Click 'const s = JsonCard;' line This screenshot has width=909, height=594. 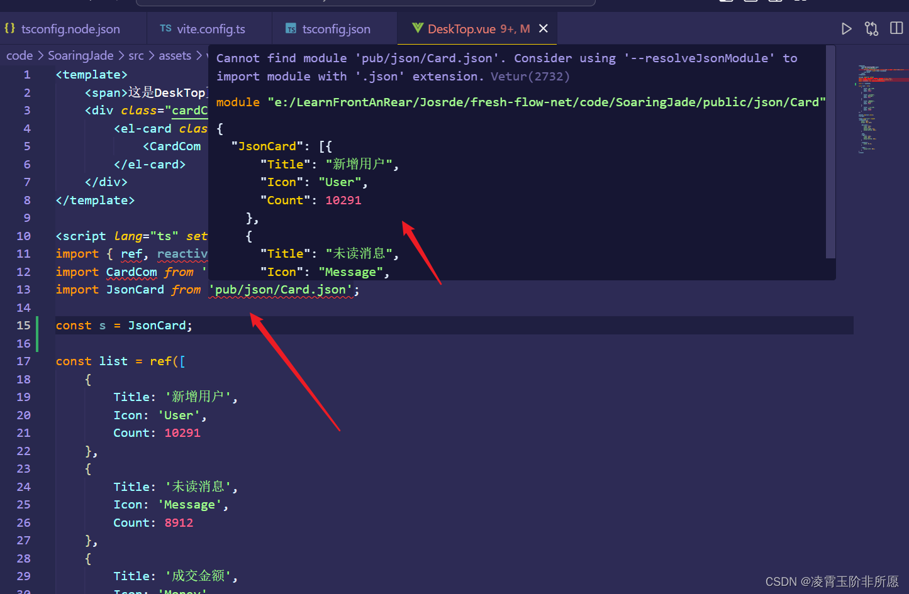coord(124,326)
